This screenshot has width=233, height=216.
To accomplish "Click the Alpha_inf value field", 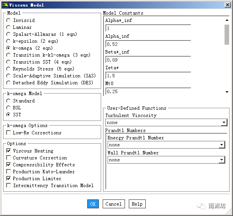I will point(148,44).
